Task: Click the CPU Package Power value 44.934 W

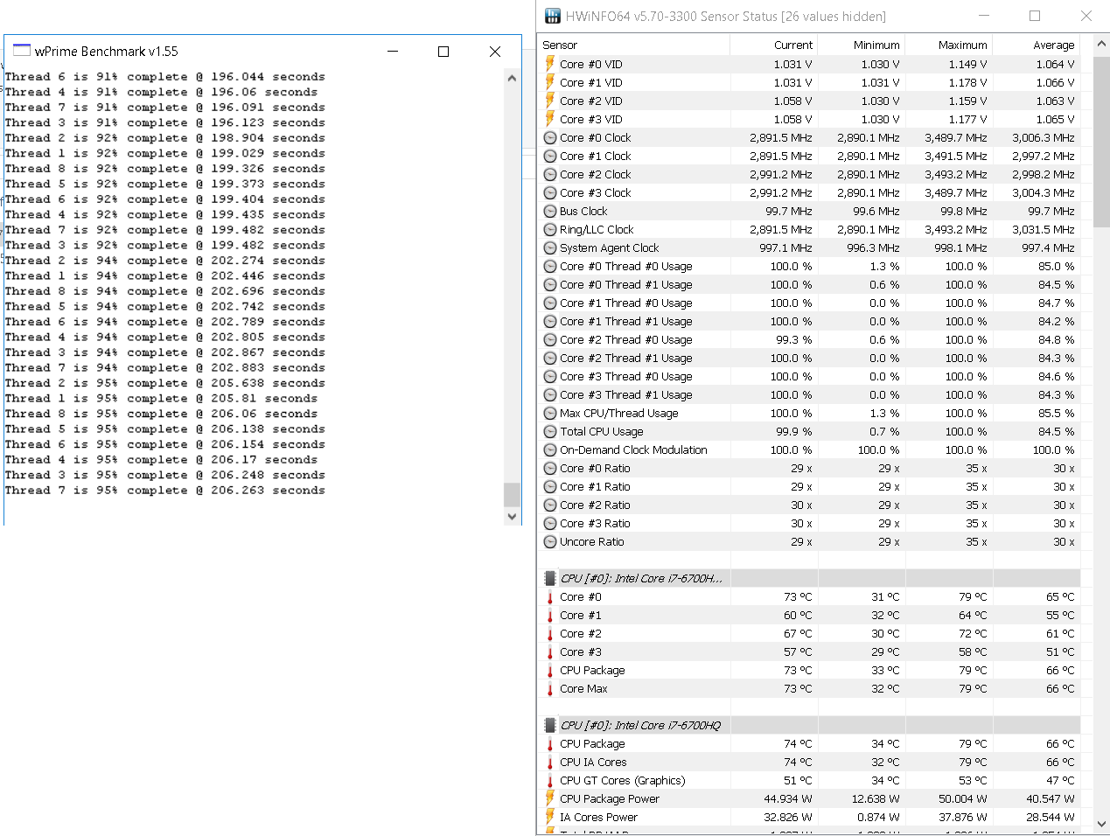Action: pos(788,798)
